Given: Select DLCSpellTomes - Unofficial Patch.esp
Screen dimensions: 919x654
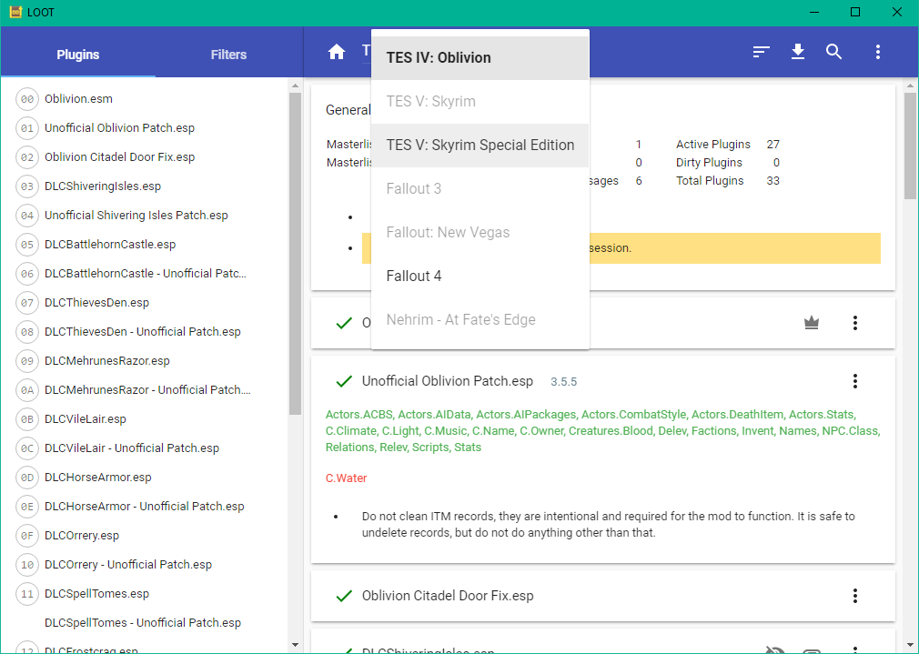Looking at the screenshot, I should pyautogui.click(x=144, y=623).
